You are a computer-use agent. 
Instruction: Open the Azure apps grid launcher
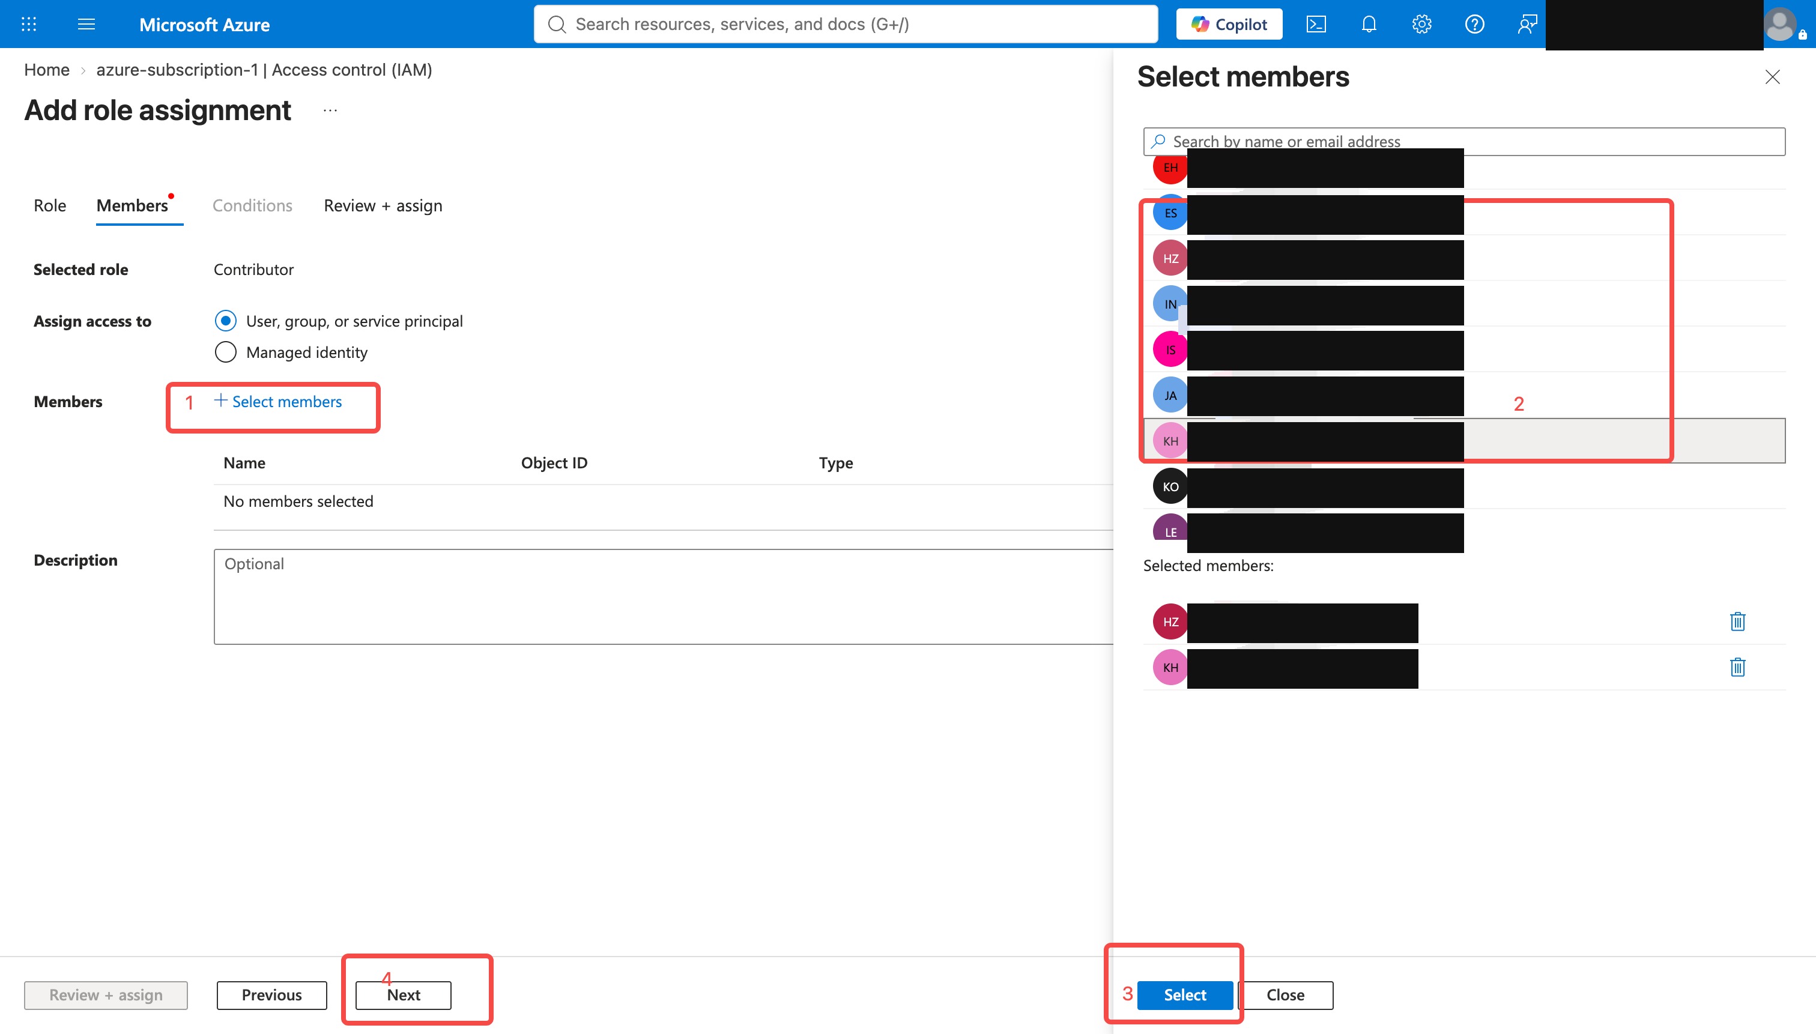point(28,24)
